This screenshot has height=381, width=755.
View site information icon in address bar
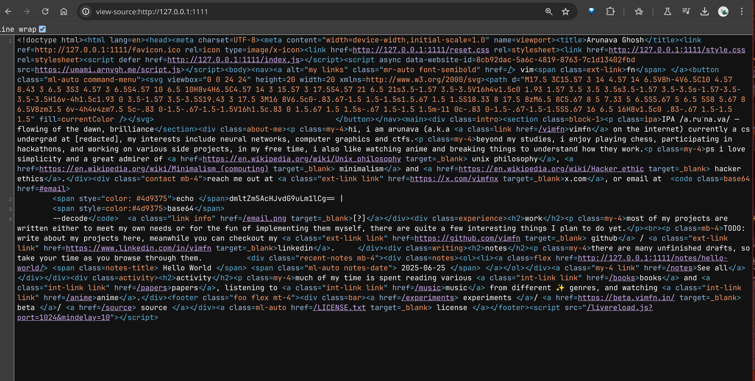86,11
